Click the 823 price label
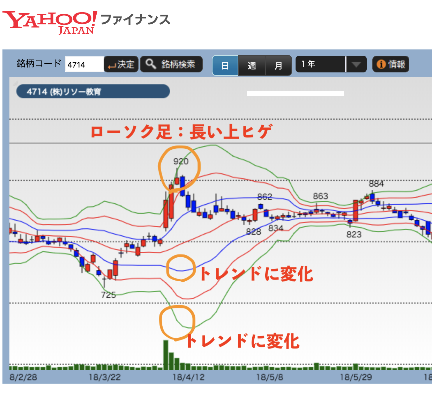Image resolution: width=432 pixels, height=400 pixels. 354,234
